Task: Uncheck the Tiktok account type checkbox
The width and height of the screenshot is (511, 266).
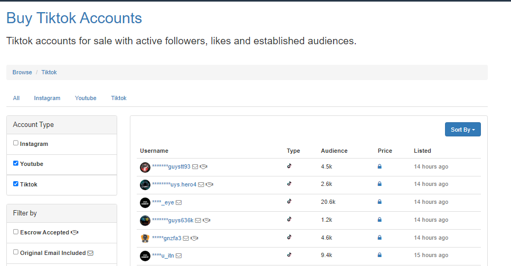Action: coord(16,183)
